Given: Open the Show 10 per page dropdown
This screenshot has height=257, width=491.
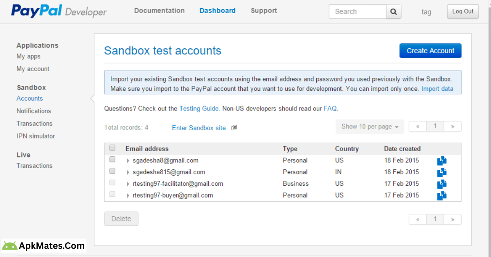Looking at the screenshot, I should [x=370, y=126].
